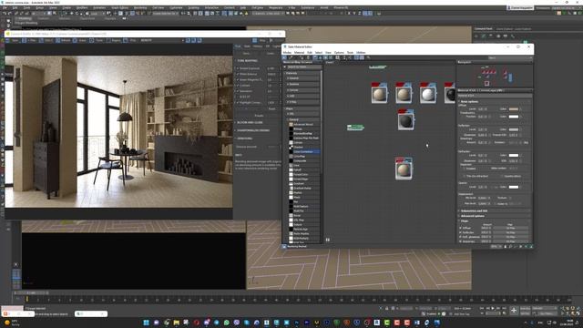This screenshot has width=583, height=328.
Task: Expand the Corona materials subgroup
Action: tap(303, 90)
